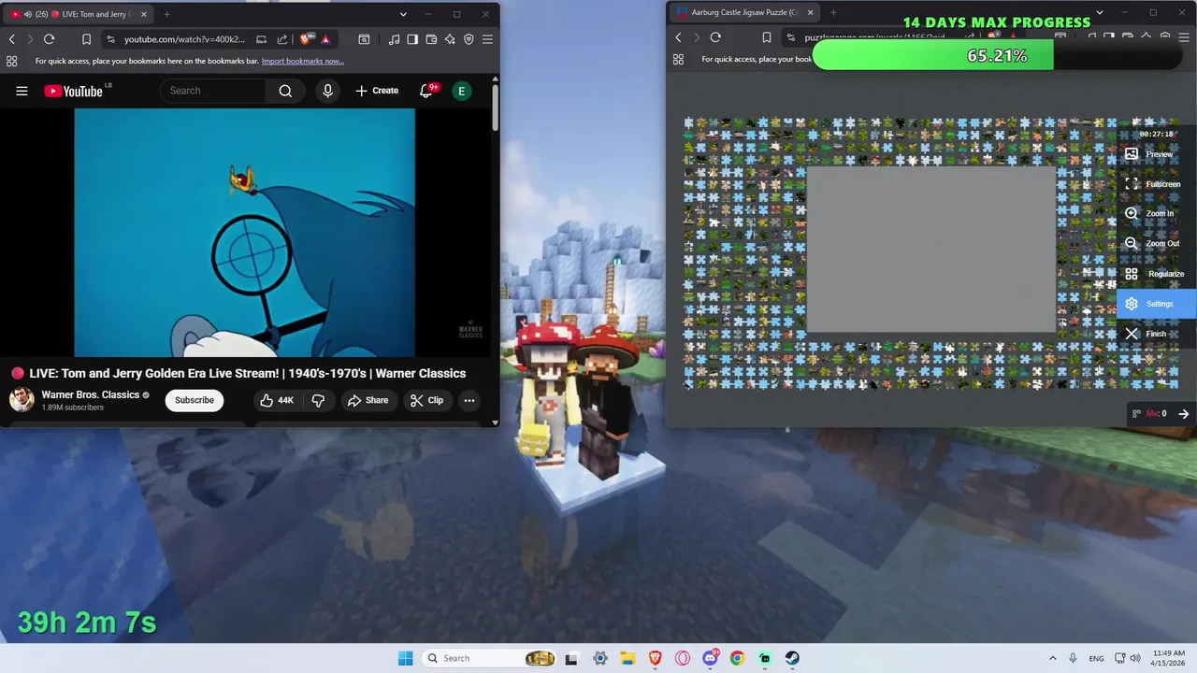
Task: Open the Warner Bros. Classics channel name
Action: pos(91,394)
